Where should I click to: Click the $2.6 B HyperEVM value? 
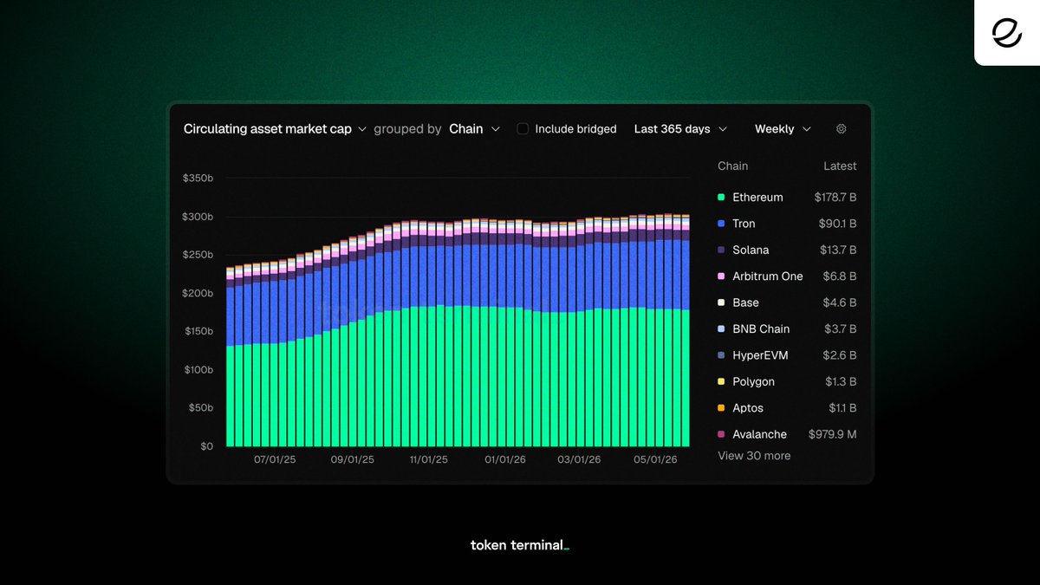point(840,355)
